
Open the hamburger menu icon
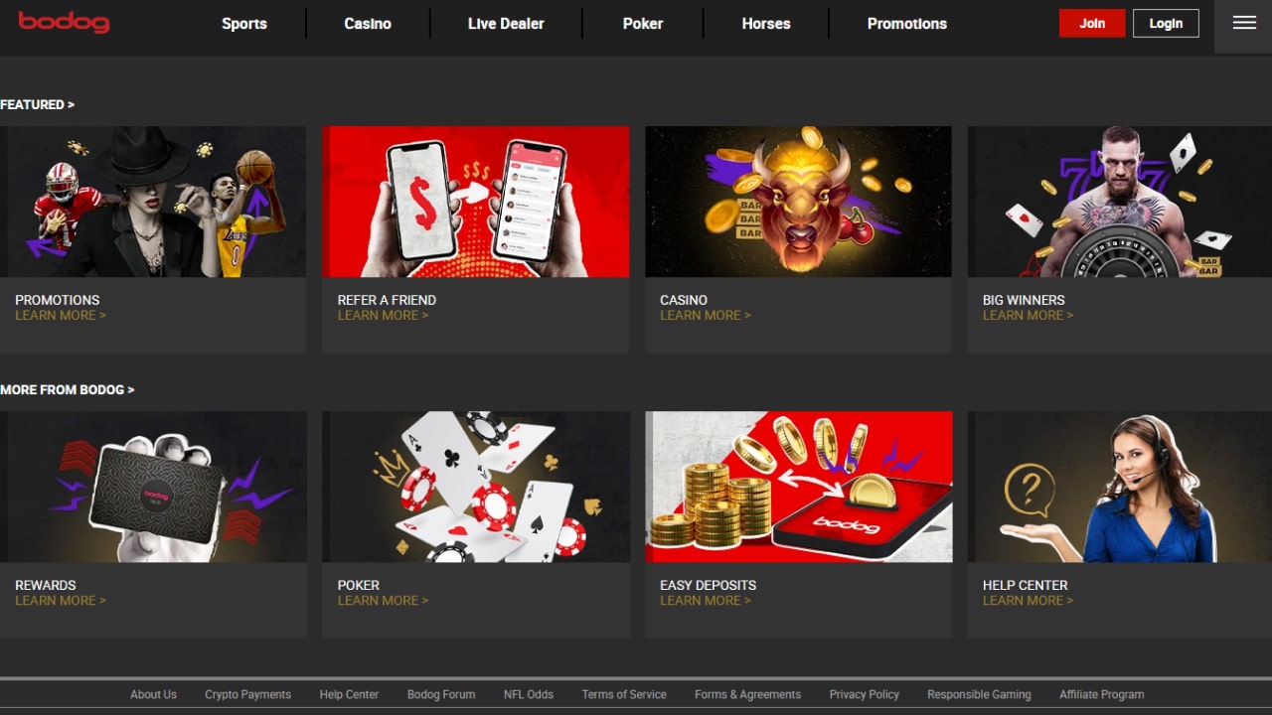tap(1244, 23)
